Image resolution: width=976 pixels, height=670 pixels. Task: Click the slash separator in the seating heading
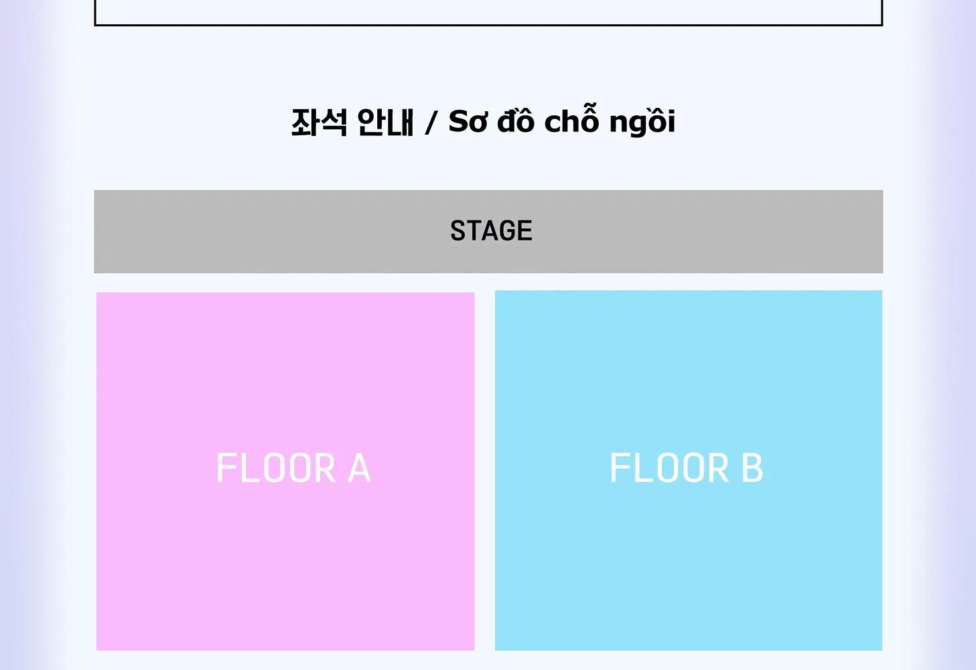(x=431, y=123)
